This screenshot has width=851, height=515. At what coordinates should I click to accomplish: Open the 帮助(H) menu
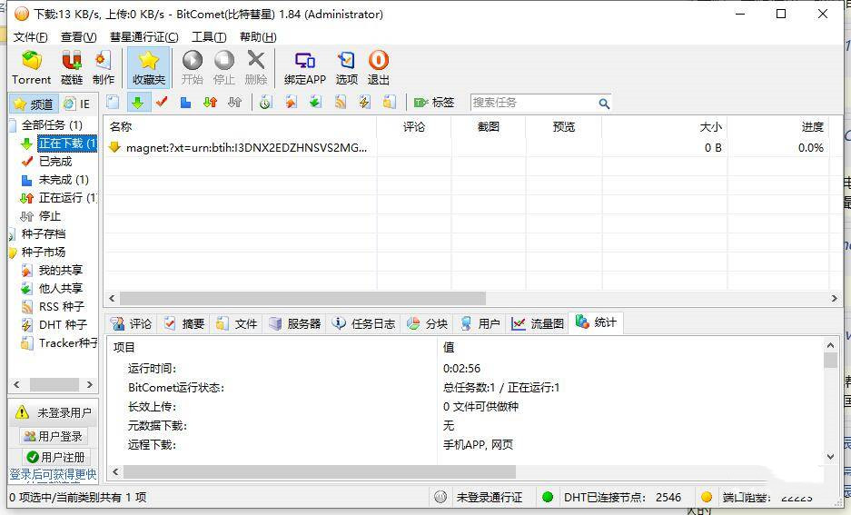tap(258, 37)
